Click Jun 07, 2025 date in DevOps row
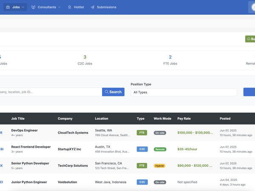 [228, 130]
